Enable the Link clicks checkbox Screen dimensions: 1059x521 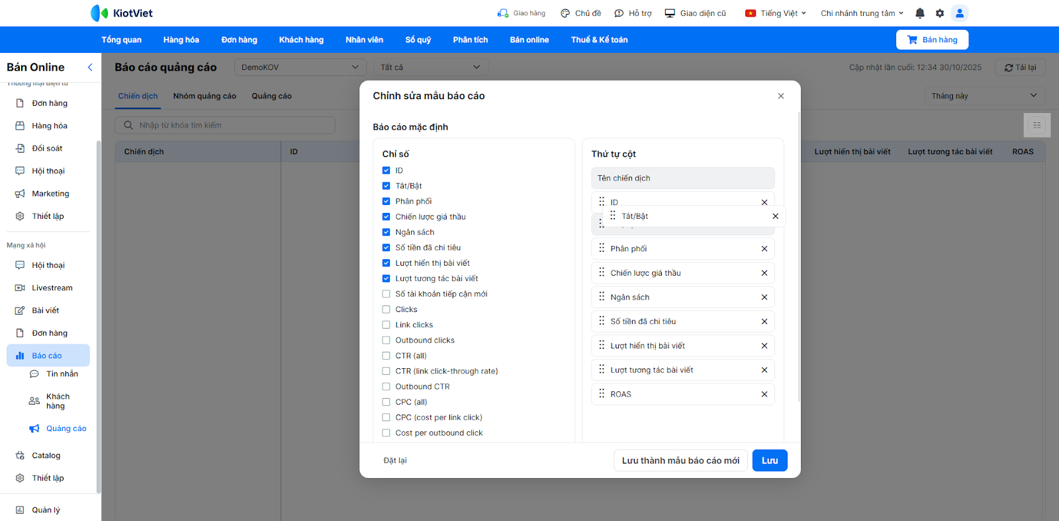click(x=386, y=325)
